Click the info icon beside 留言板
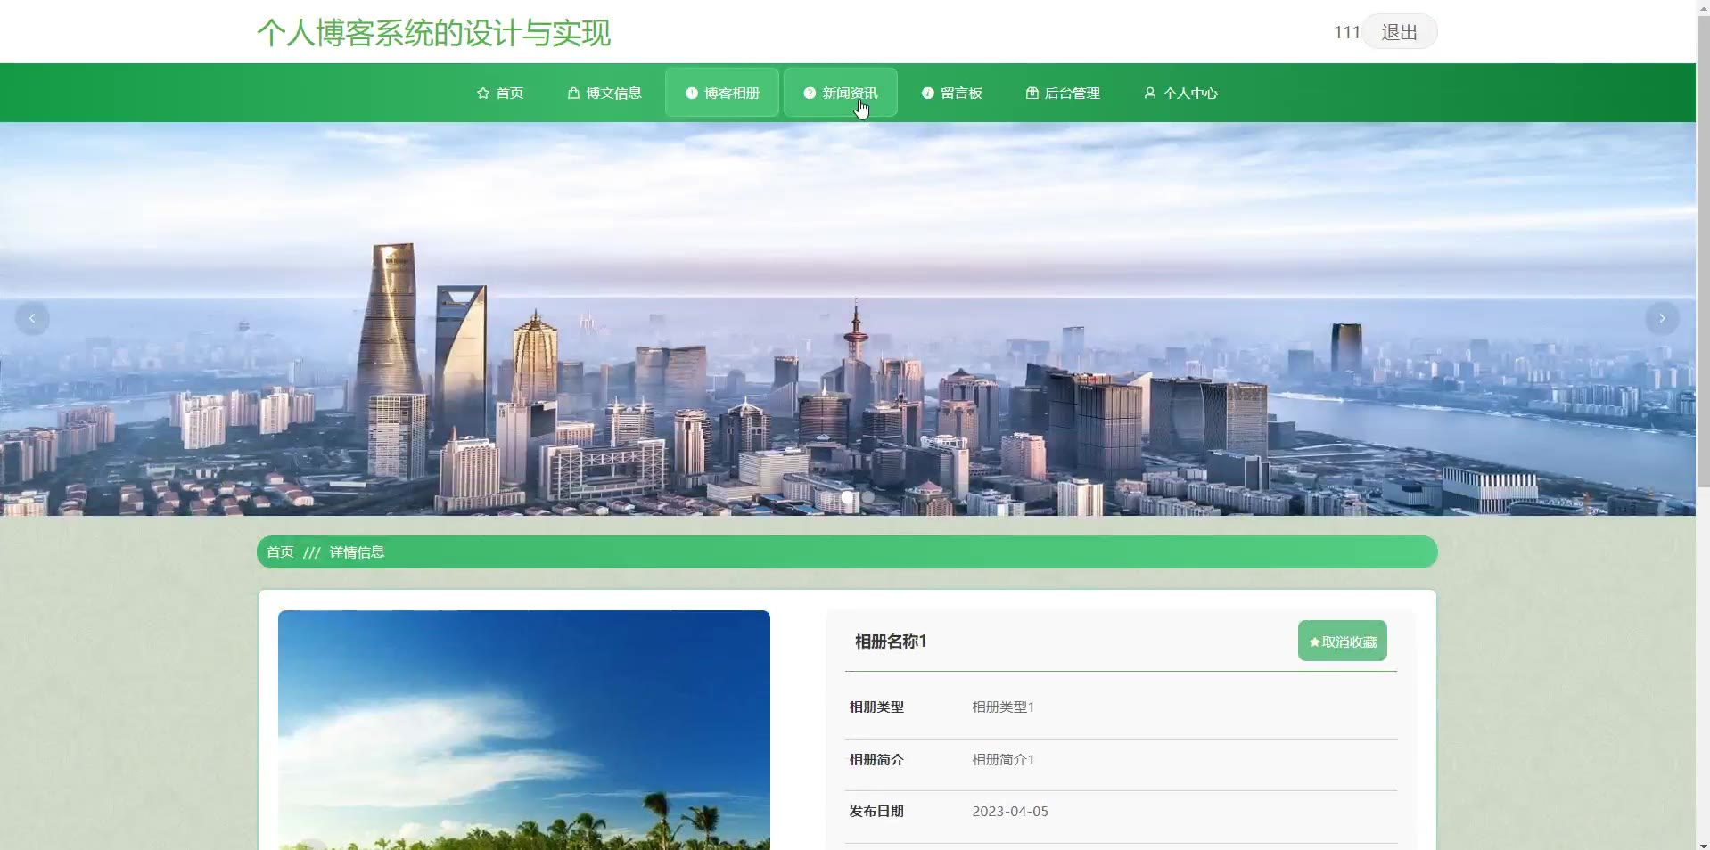The image size is (1710, 850). tap(927, 93)
